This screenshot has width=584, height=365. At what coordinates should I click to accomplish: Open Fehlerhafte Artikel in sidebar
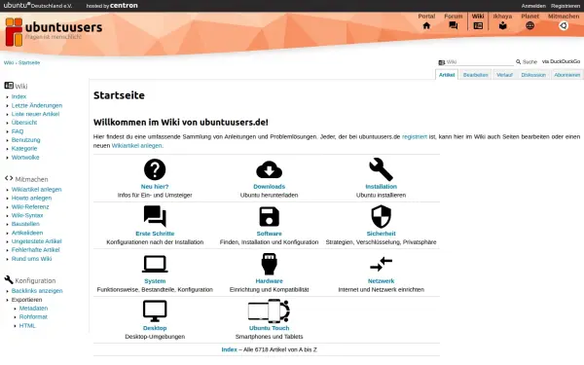(35, 250)
